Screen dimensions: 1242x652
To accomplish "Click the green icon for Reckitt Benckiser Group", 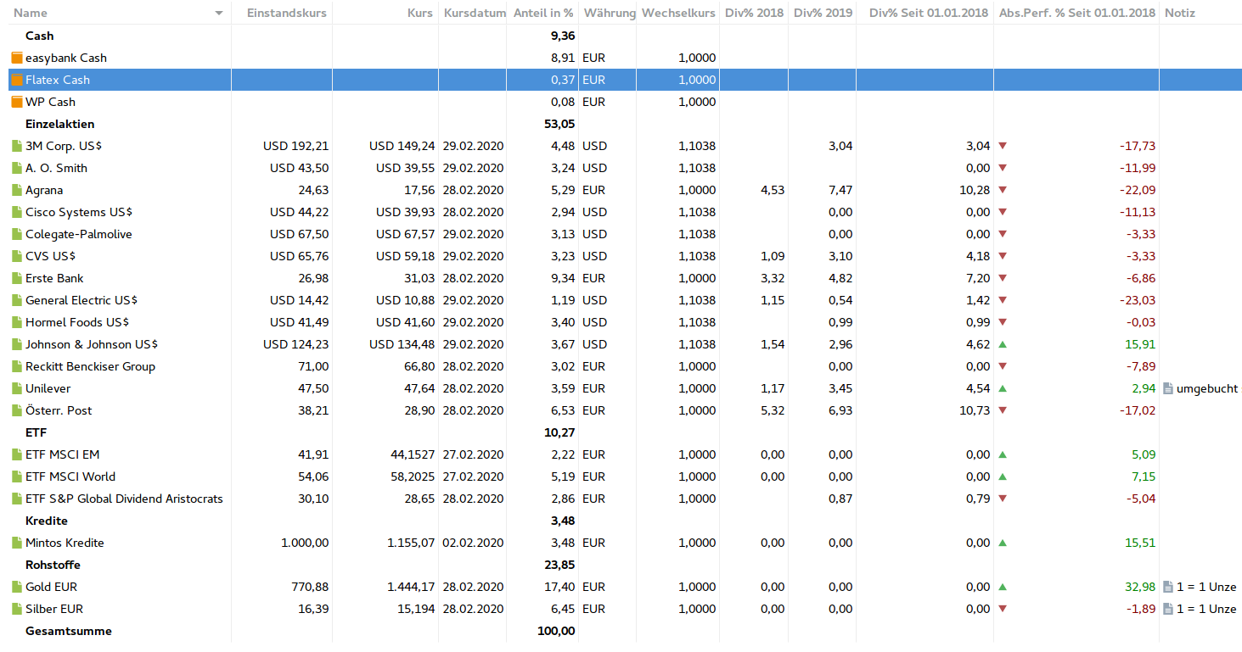I will pyautogui.click(x=17, y=366).
